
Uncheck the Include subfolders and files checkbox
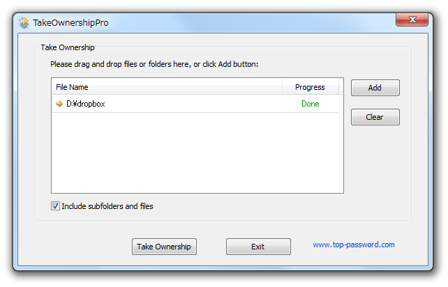pyautogui.click(x=55, y=205)
